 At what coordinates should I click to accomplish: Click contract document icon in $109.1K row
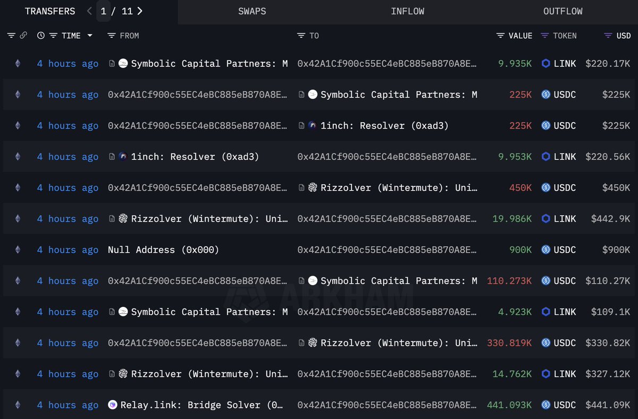pyautogui.click(x=112, y=312)
